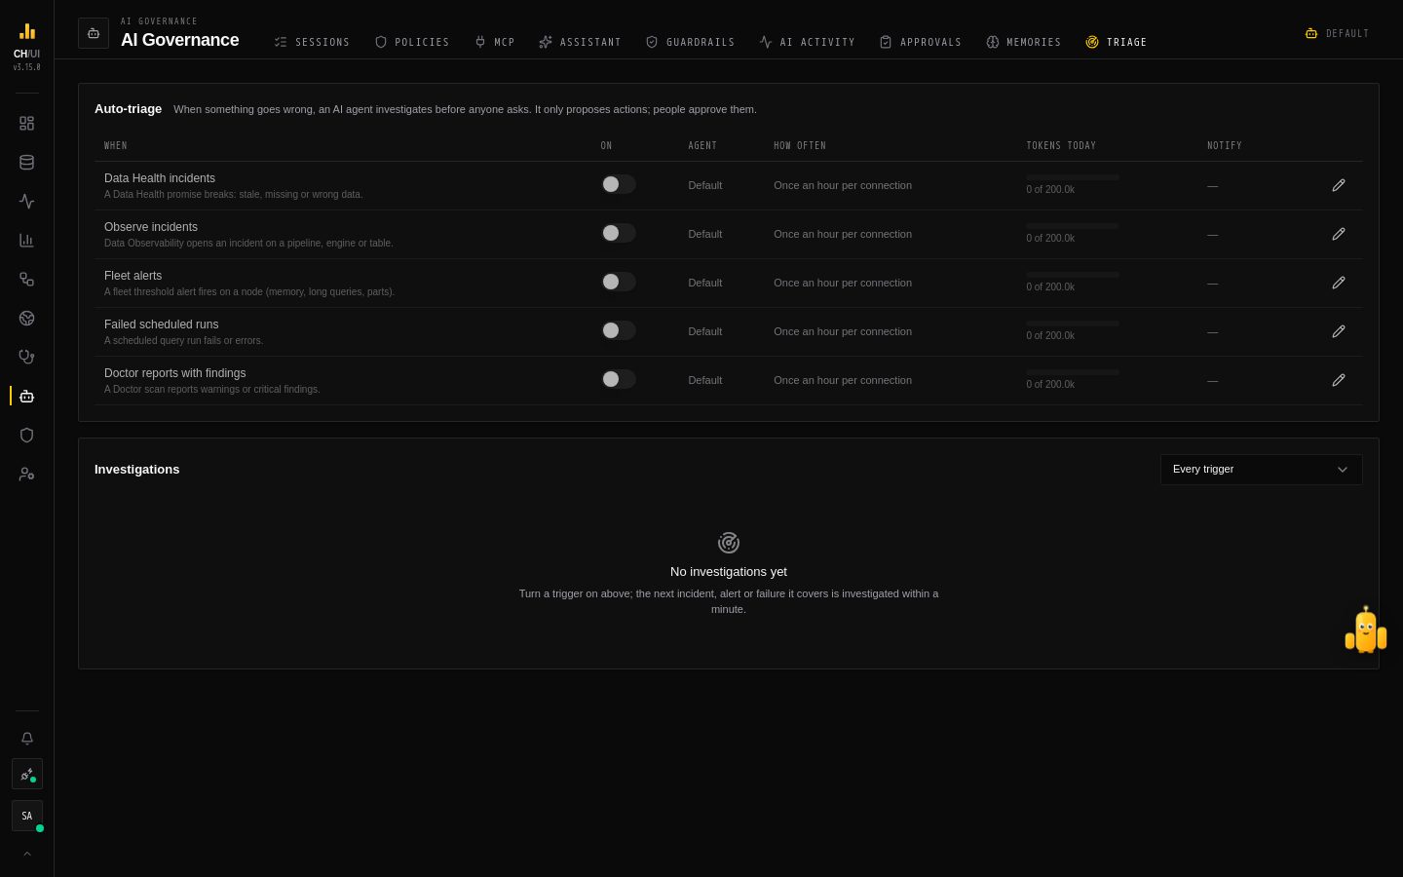1403x877 pixels.
Task: Enable Observe incidents auto-triage
Action: (x=618, y=233)
